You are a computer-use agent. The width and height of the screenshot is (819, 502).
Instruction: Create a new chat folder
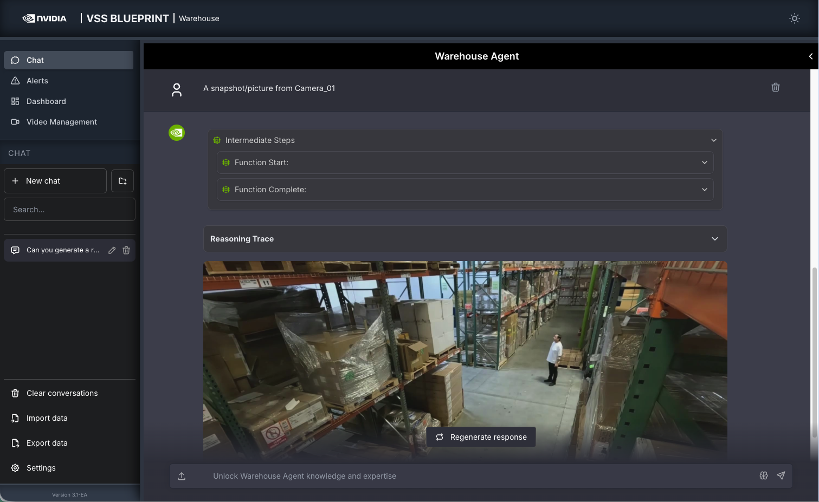point(122,181)
